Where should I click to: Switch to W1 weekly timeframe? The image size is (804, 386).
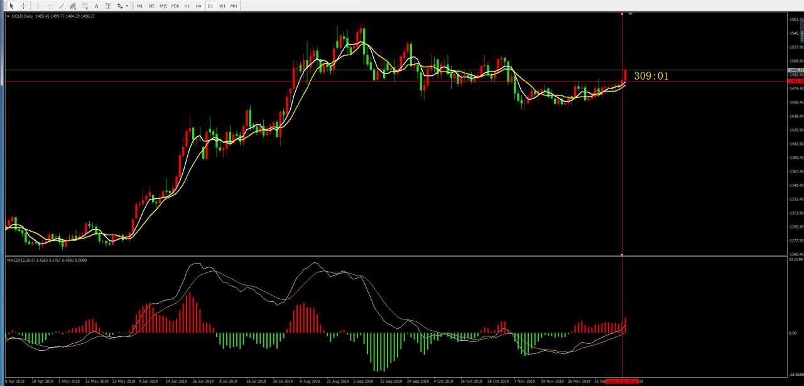[x=222, y=6]
